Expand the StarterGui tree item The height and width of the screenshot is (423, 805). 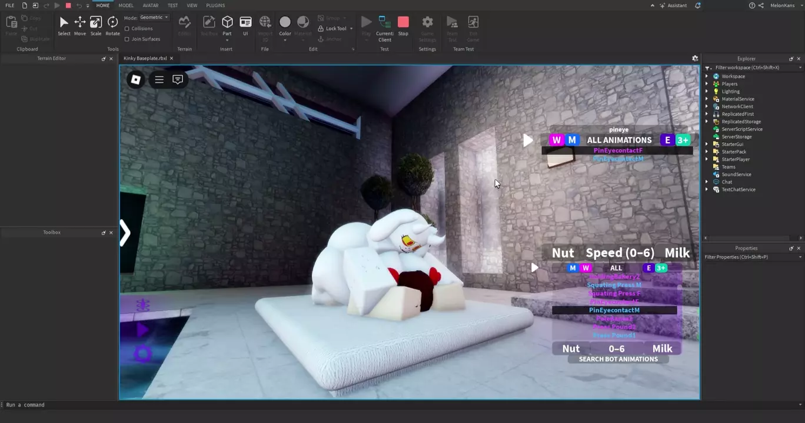click(x=707, y=145)
